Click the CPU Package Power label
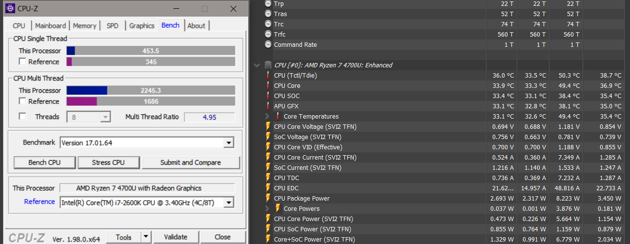The image size is (630, 244). click(302, 198)
